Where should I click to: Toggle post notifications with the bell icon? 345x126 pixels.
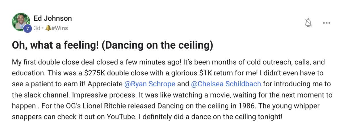(x=308, y=23)
